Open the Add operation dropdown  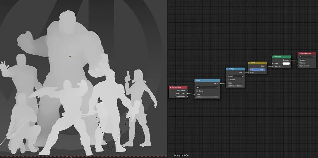[207, 88]
